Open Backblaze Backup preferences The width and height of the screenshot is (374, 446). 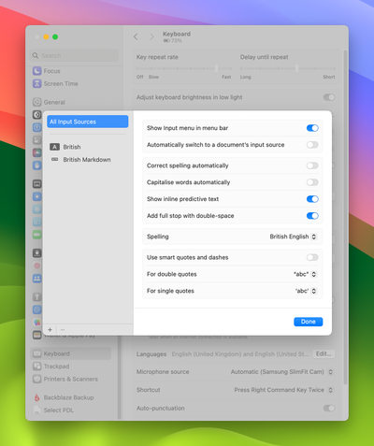(x=64, y=397)
